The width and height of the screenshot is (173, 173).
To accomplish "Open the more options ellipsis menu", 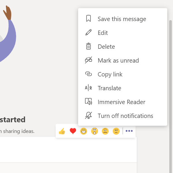I will coord(129,131).
